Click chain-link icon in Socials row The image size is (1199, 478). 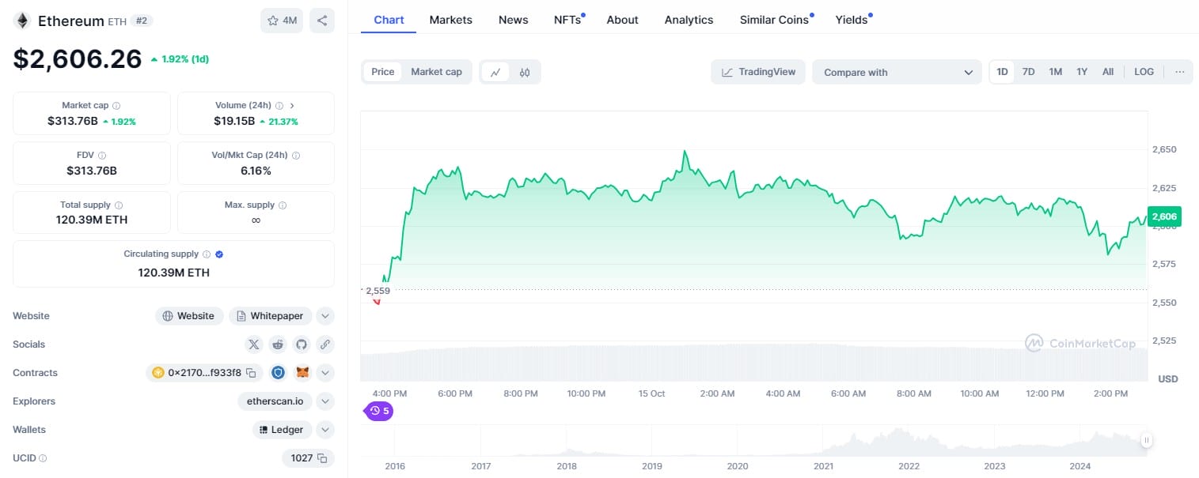(324, 344)
